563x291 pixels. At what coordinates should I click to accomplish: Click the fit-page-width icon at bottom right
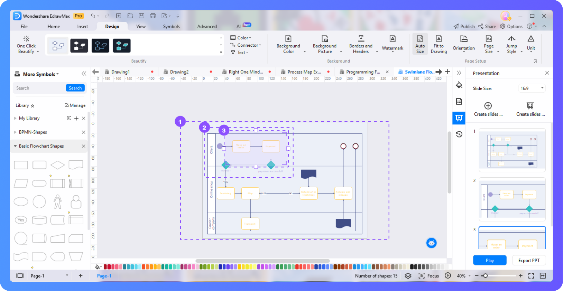(x=543, y=276)
